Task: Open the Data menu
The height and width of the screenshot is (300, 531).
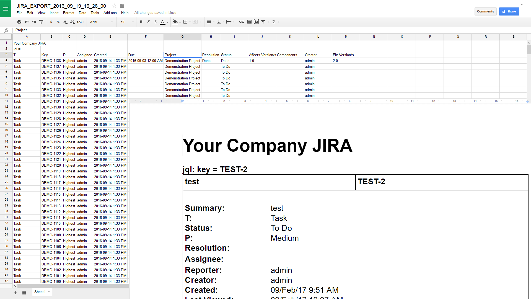Action: coord(82,13)
